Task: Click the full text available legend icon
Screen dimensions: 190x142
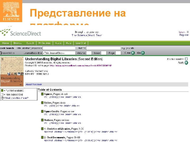Action: click(x=2, y=90)
